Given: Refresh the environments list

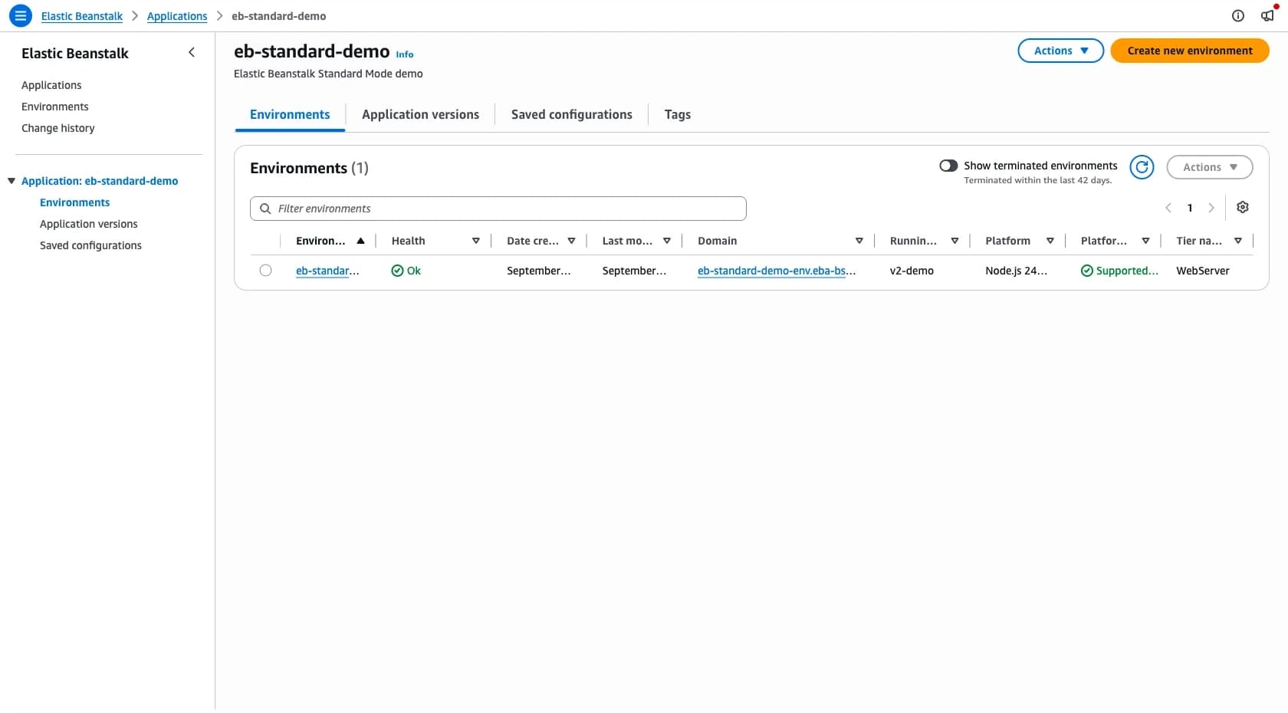Looking at the screenshot, I should pos(1142,167).
